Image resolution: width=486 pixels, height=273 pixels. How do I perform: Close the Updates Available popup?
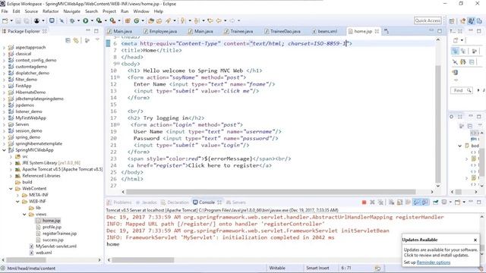pos(475,240)
